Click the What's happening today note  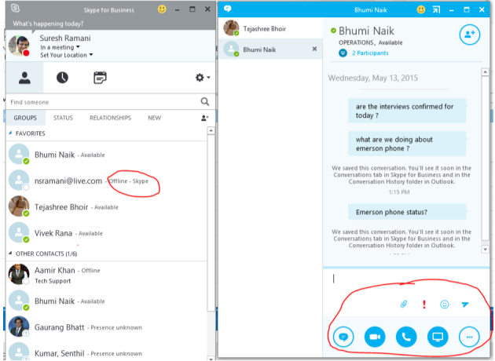(48, 24)
